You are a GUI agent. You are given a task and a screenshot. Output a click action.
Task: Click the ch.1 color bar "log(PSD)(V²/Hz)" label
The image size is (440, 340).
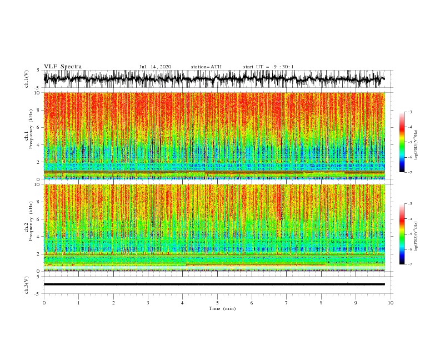coord(416,145)
